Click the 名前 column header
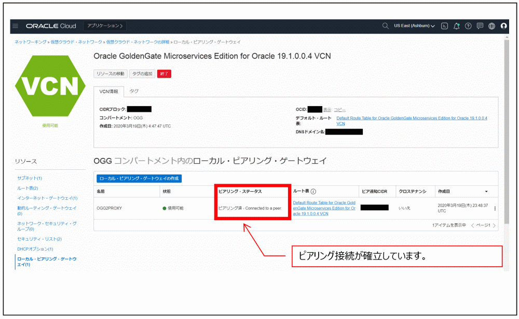The width and height of the screenshot is (519, 319). pos(101,192)
